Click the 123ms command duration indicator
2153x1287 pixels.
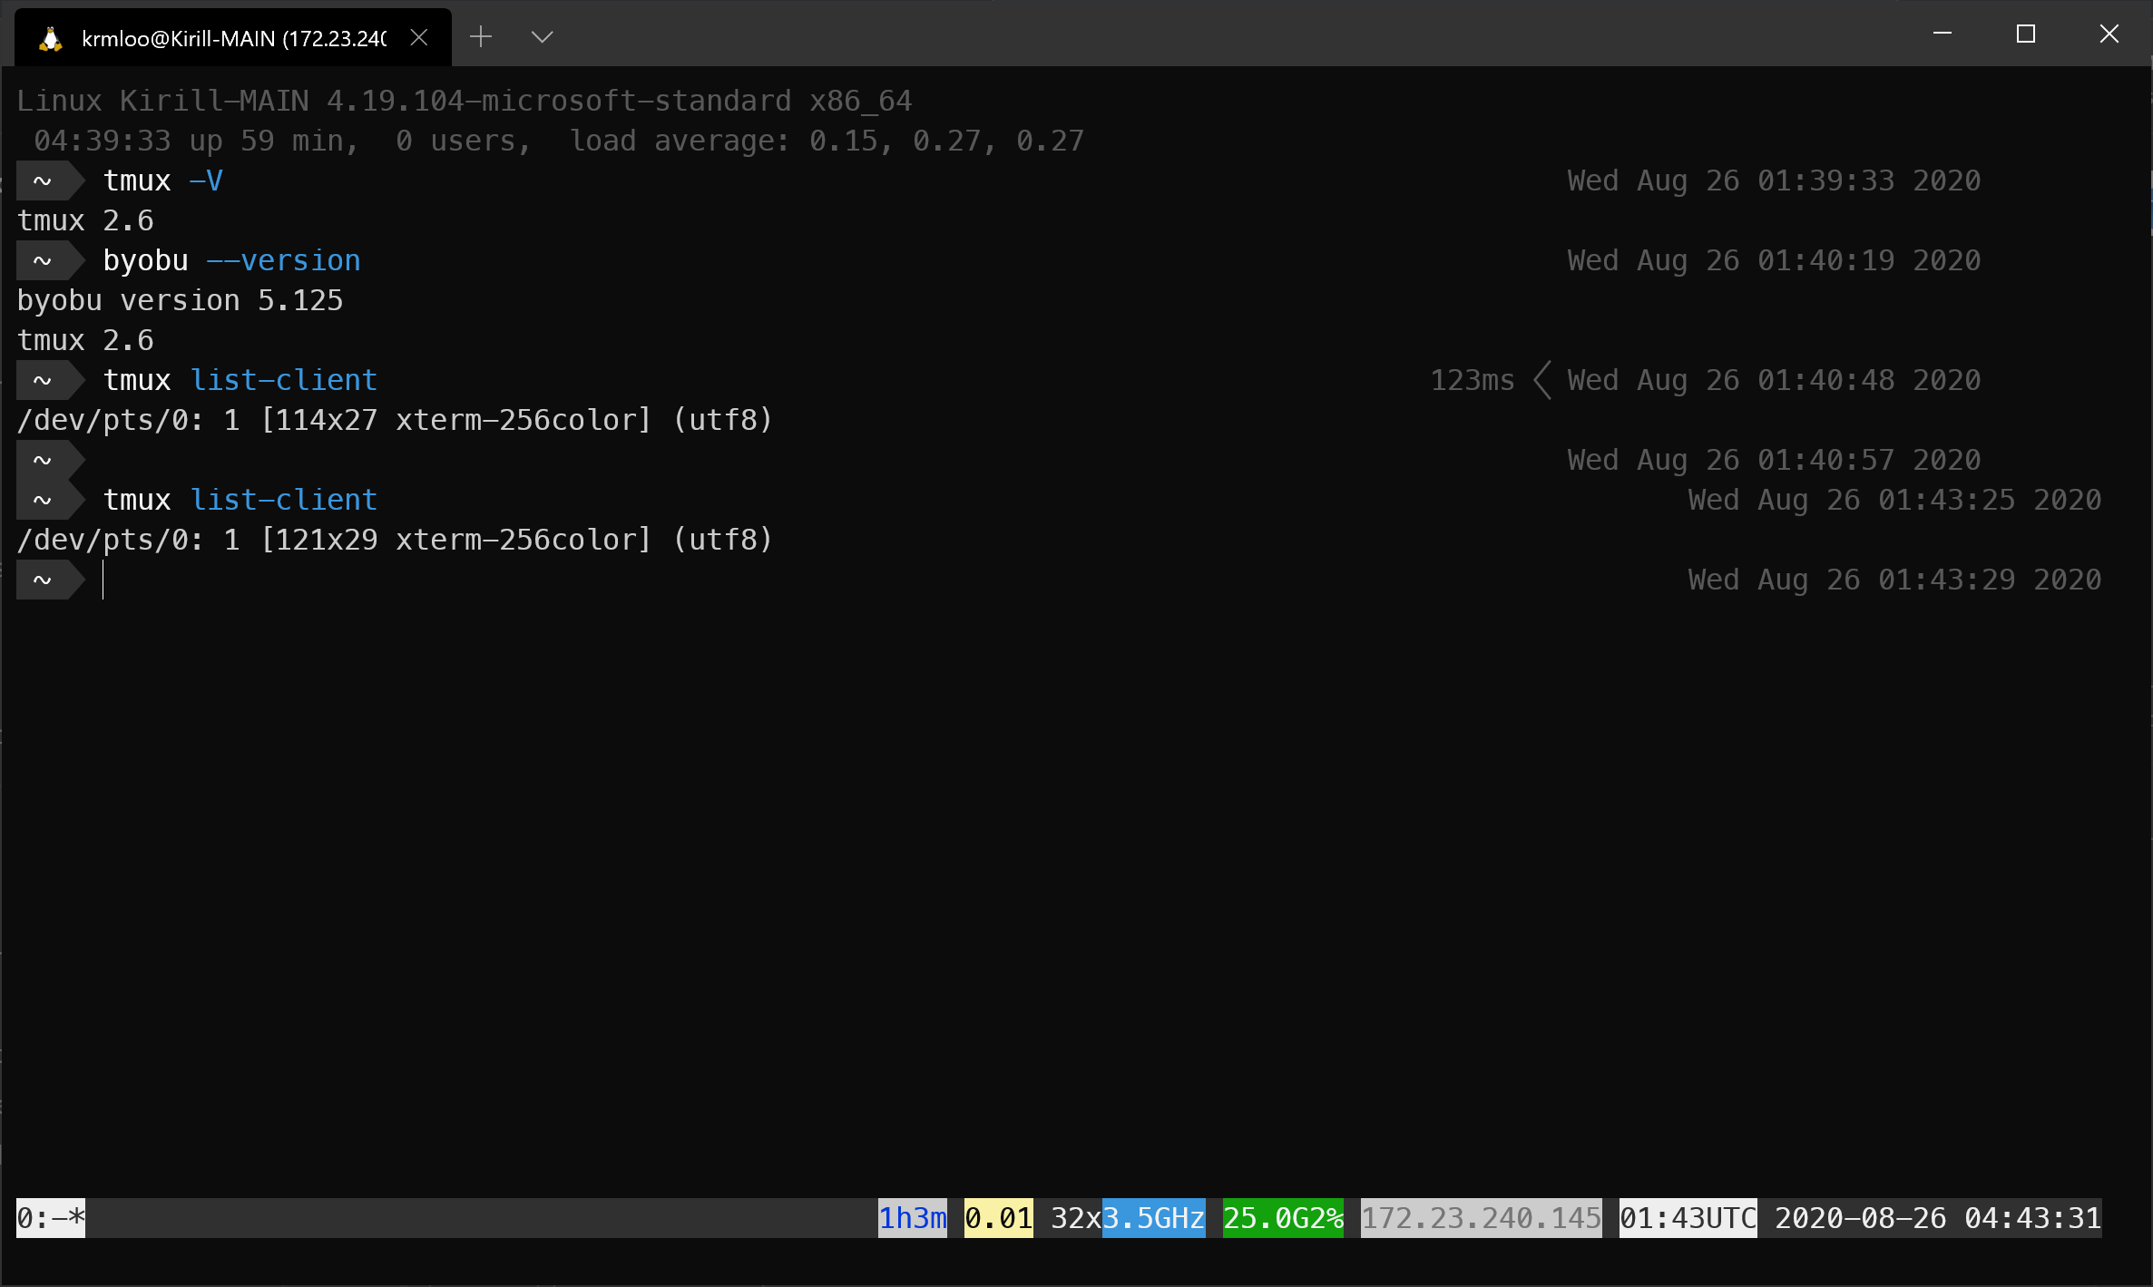click(1472, 380)
